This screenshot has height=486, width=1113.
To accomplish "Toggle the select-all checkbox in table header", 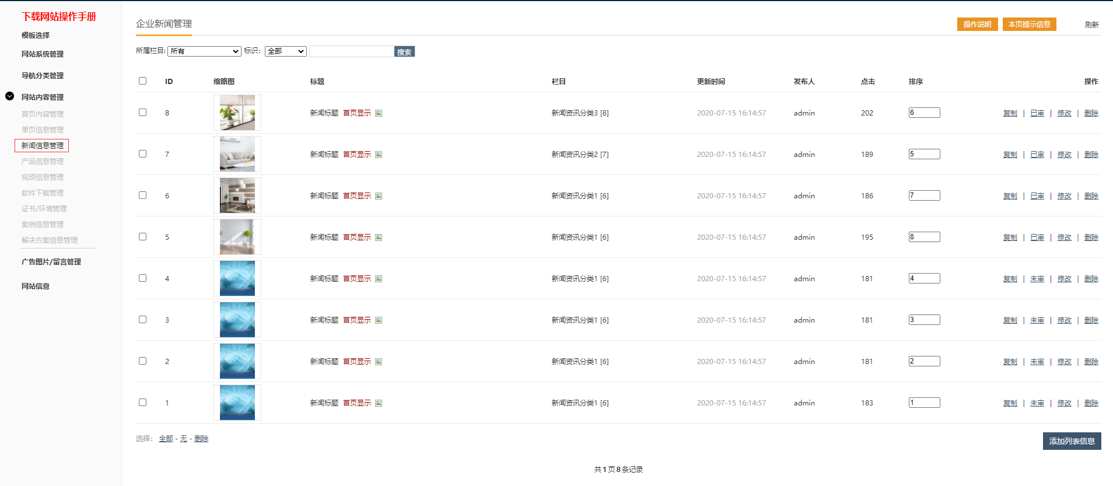I will pos(142,81).
